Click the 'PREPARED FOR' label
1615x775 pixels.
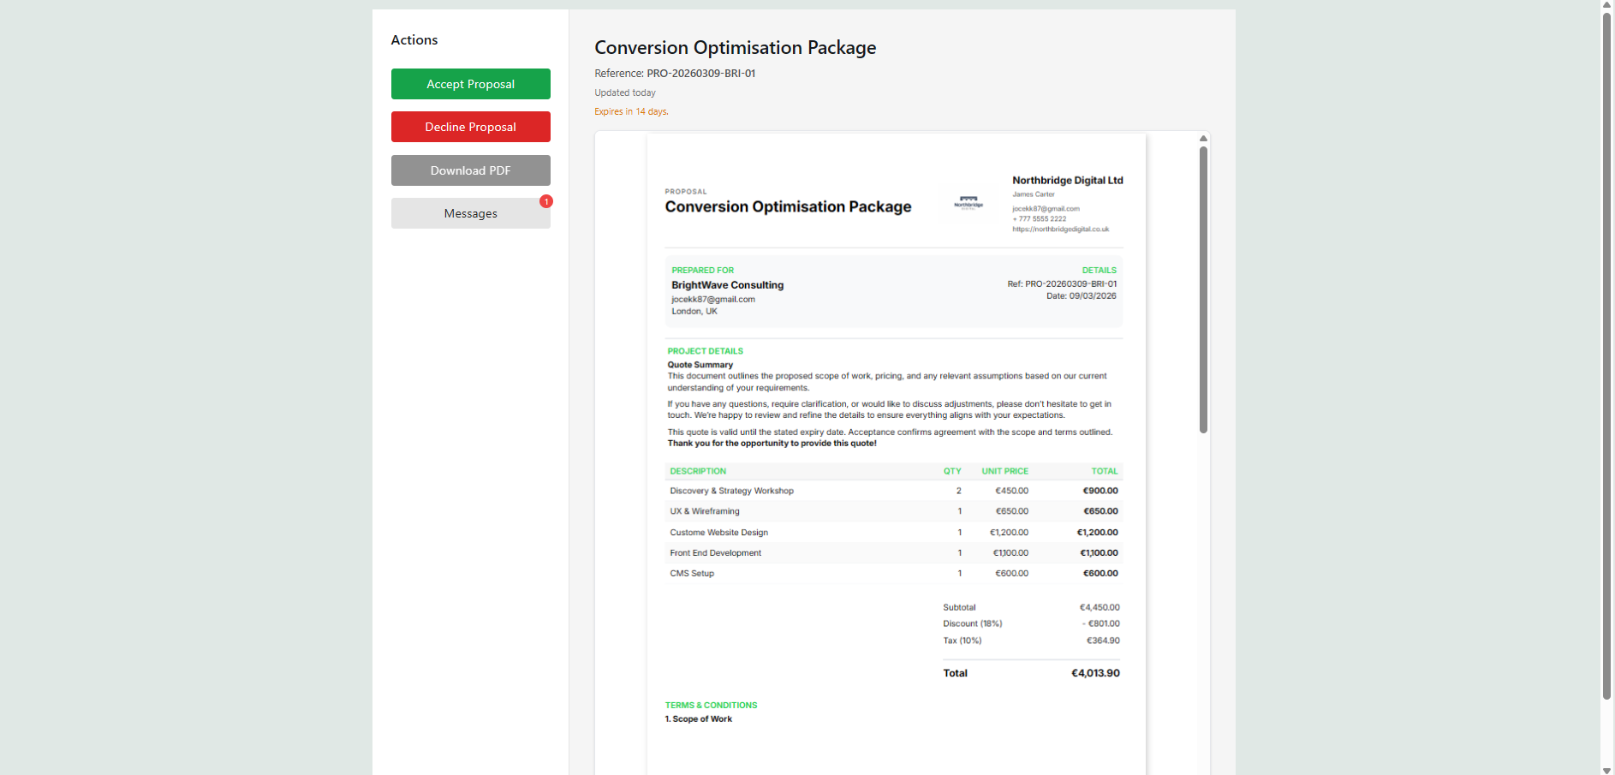[x=702, y=271]
